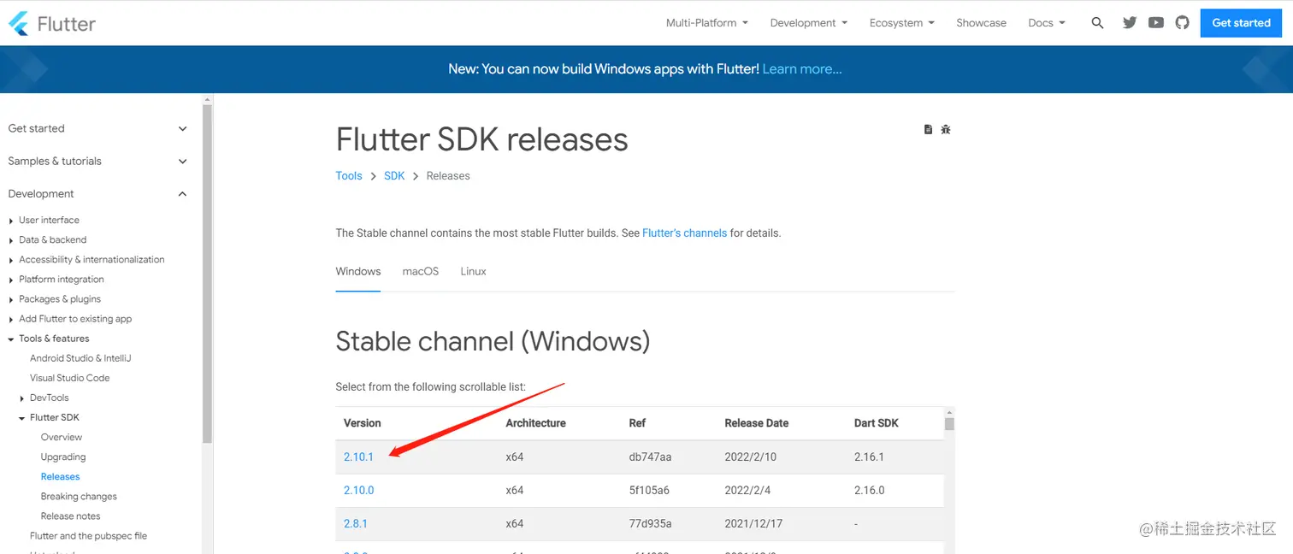Click the Release Date column header
1293x554 pixels.
coord(756,423)
